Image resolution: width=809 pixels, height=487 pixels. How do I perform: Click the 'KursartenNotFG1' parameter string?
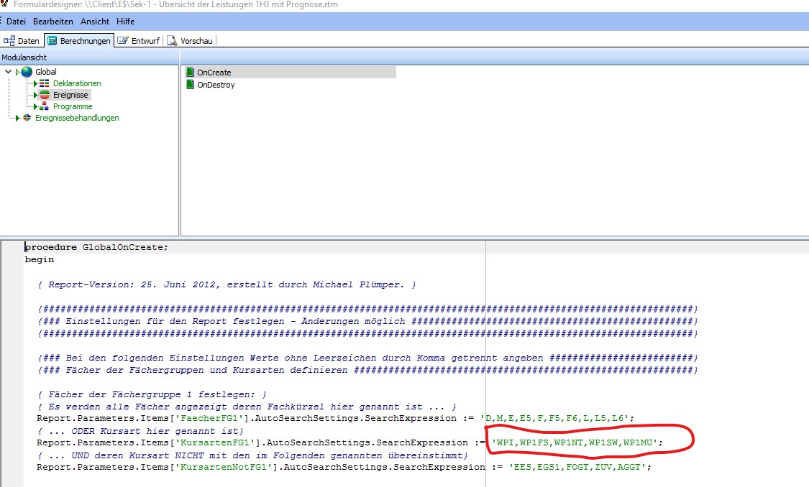tap(223, 468)
